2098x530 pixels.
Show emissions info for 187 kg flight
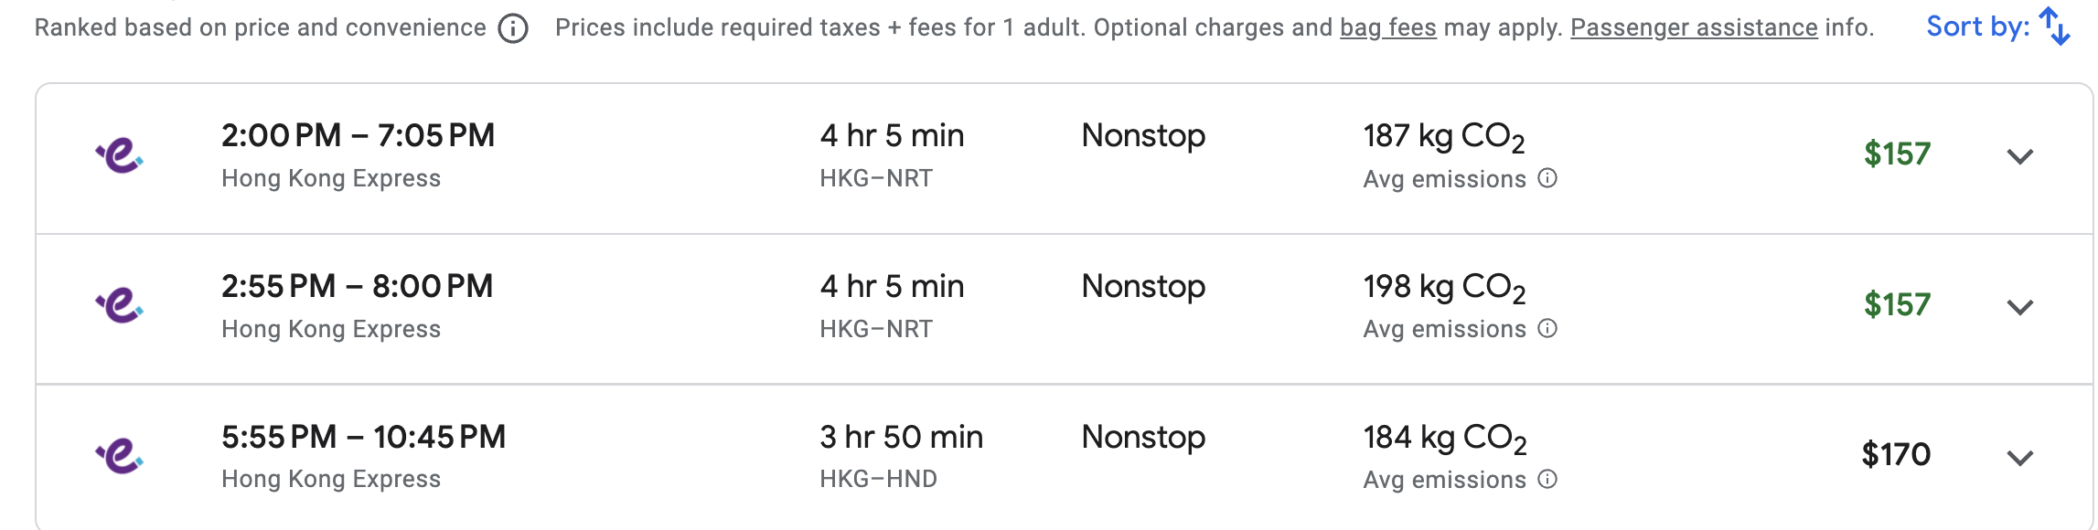1547,178
